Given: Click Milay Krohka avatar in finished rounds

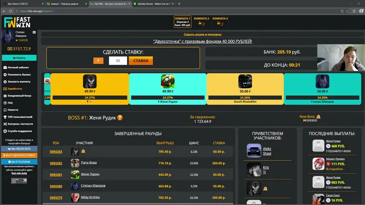Looking at the screenshot, I should tap(75, 198).
